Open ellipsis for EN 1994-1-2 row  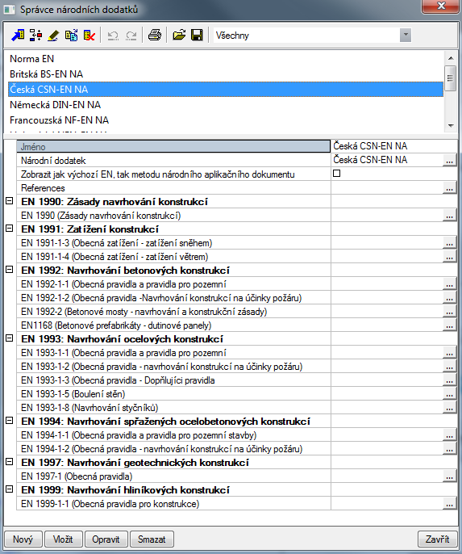tap(449, 449)
